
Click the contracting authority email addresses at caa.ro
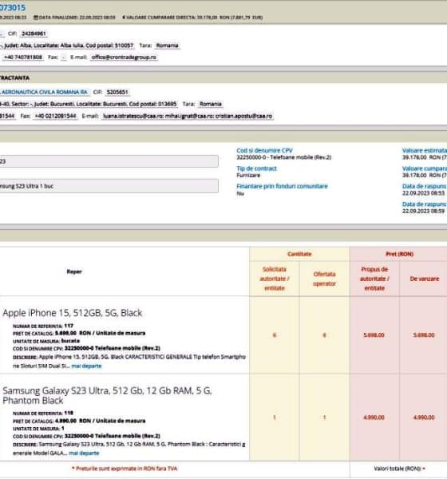188,116
